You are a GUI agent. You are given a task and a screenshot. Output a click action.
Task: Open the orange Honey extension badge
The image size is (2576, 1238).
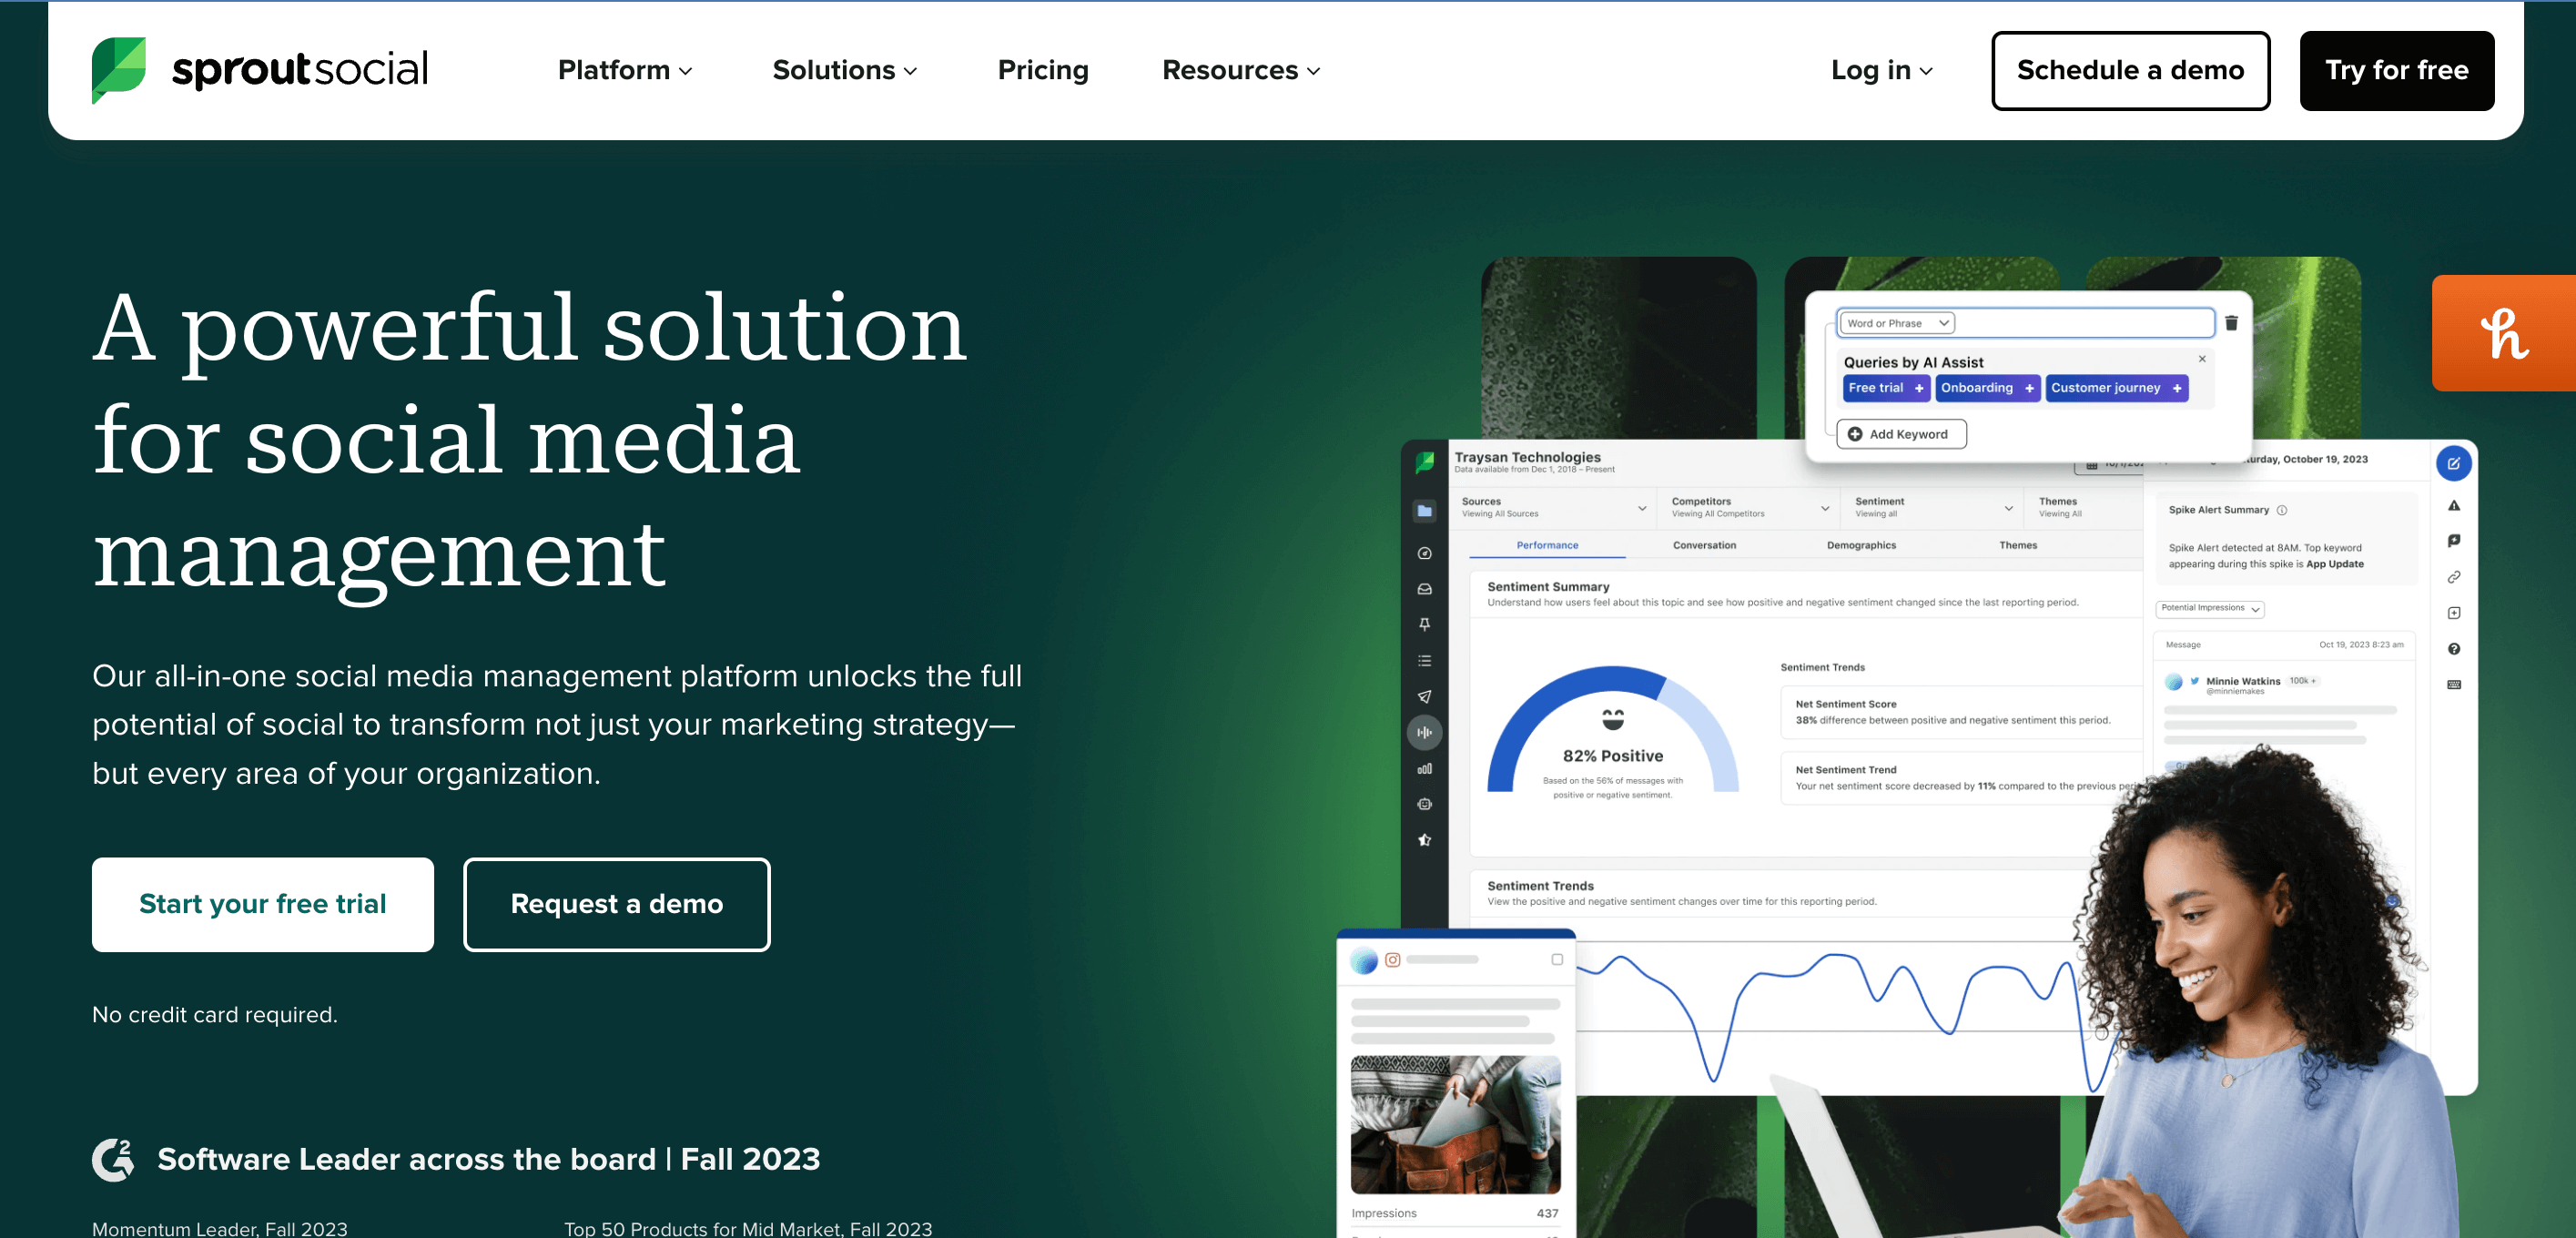point(2503,333)
